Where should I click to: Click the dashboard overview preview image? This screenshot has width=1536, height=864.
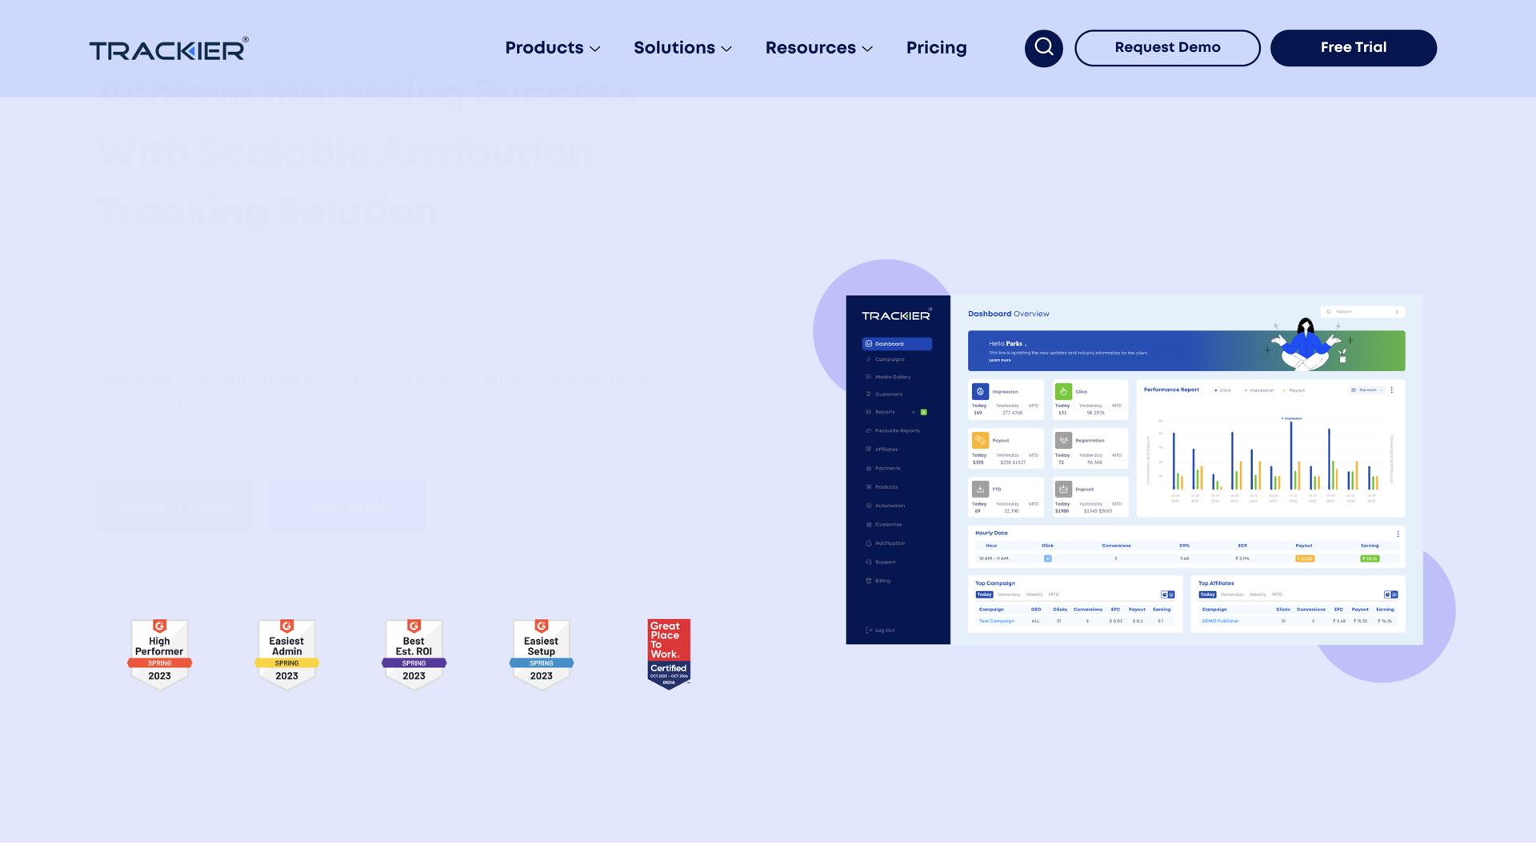(1134, 470)
